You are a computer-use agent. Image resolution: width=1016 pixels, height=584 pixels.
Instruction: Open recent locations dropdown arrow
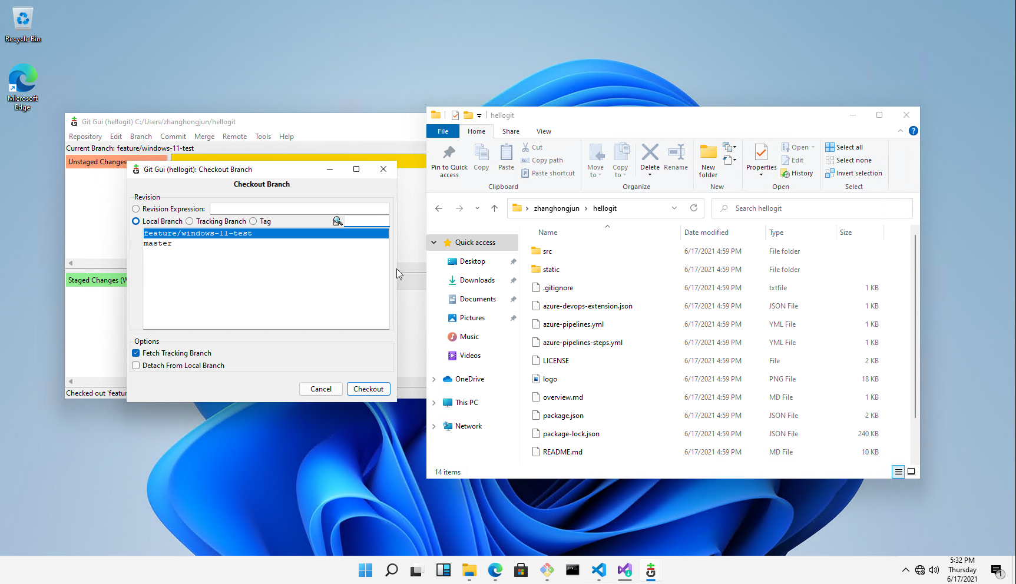point(477,208)
